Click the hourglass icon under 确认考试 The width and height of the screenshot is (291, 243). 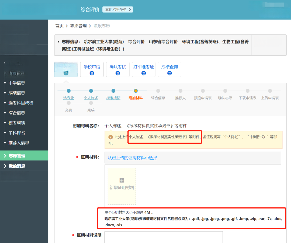[x=118, y=73]
